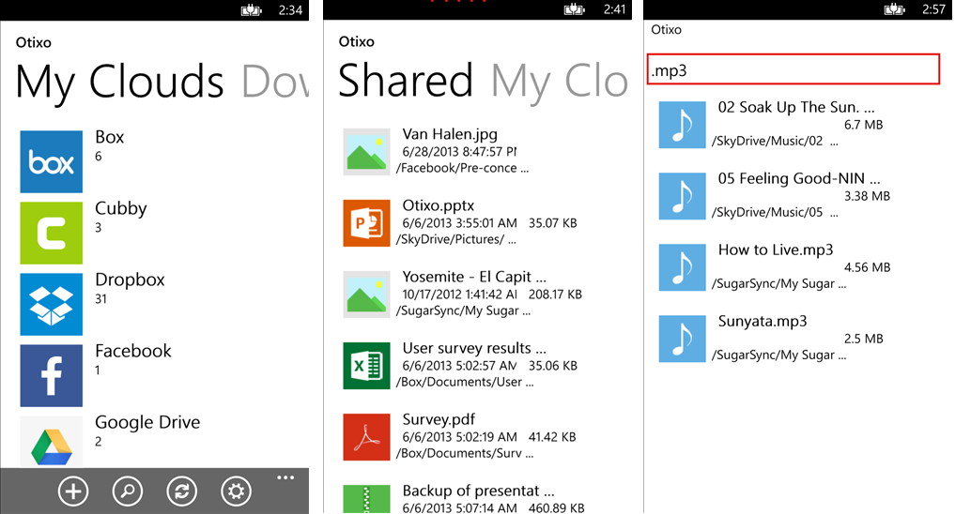Open the Box cloud tile icon
This screenshot has height=514, width=955.
pos(51,162)
